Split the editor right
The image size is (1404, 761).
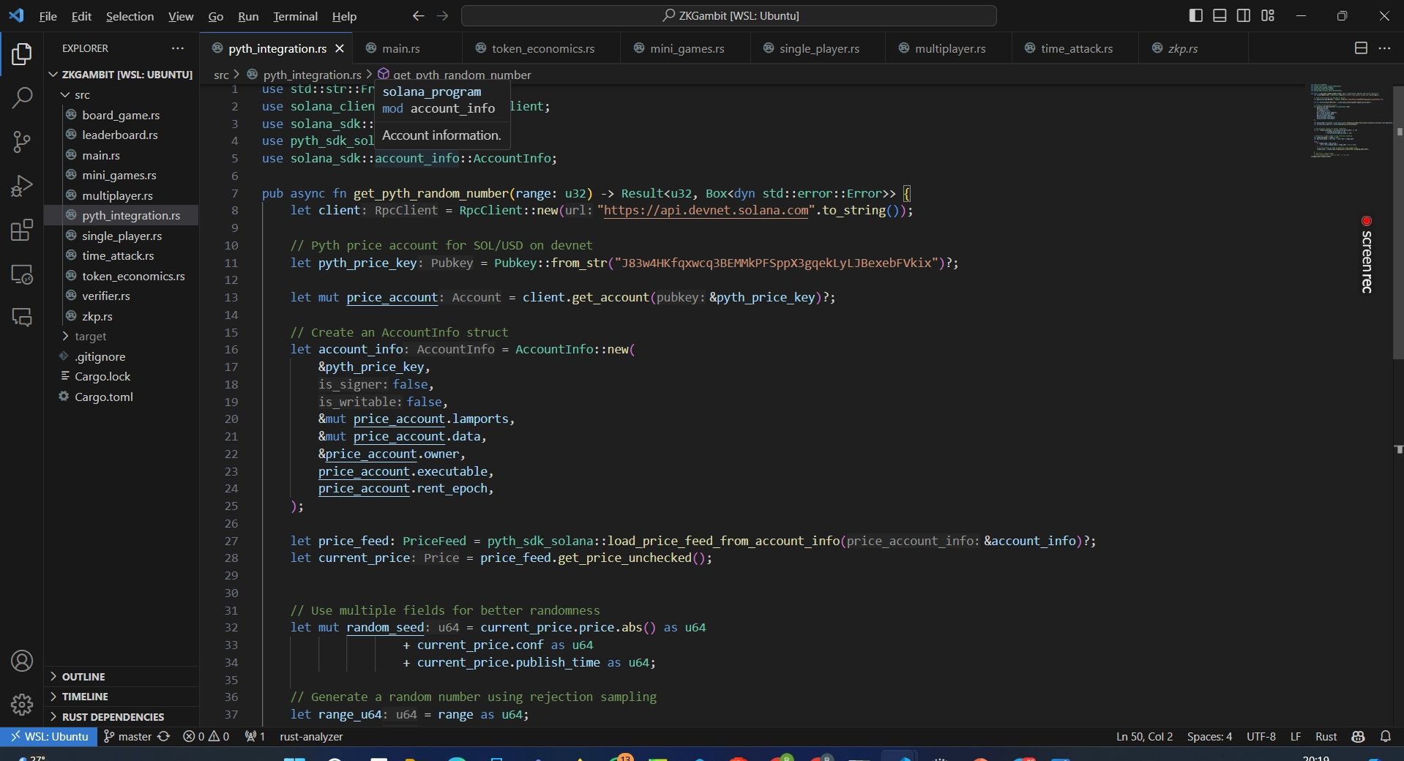tap(1361, 48)
